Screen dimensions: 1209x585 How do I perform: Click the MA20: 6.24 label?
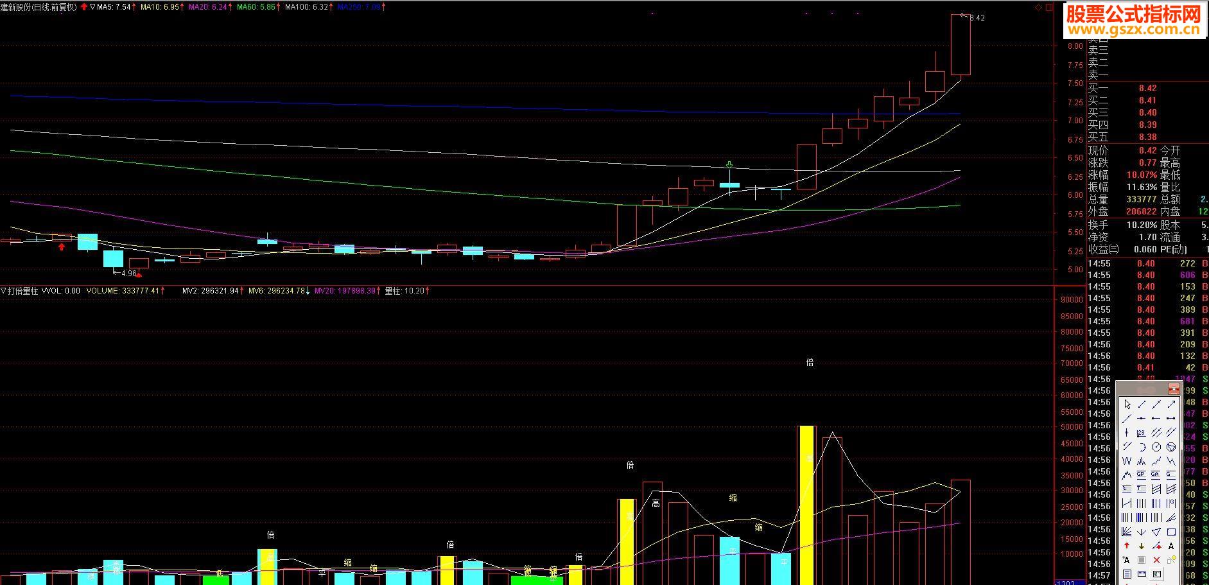point(207,7)
